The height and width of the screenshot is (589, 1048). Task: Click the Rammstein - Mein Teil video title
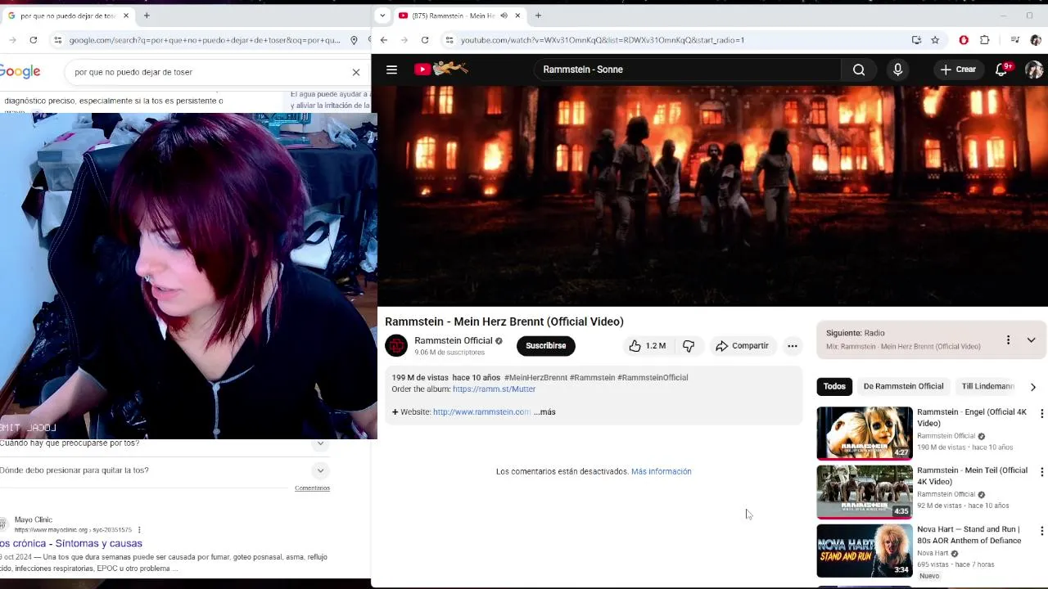point(972,476)
